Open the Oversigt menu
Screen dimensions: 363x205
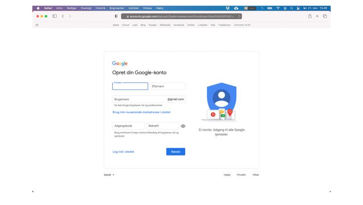[86, 8]
